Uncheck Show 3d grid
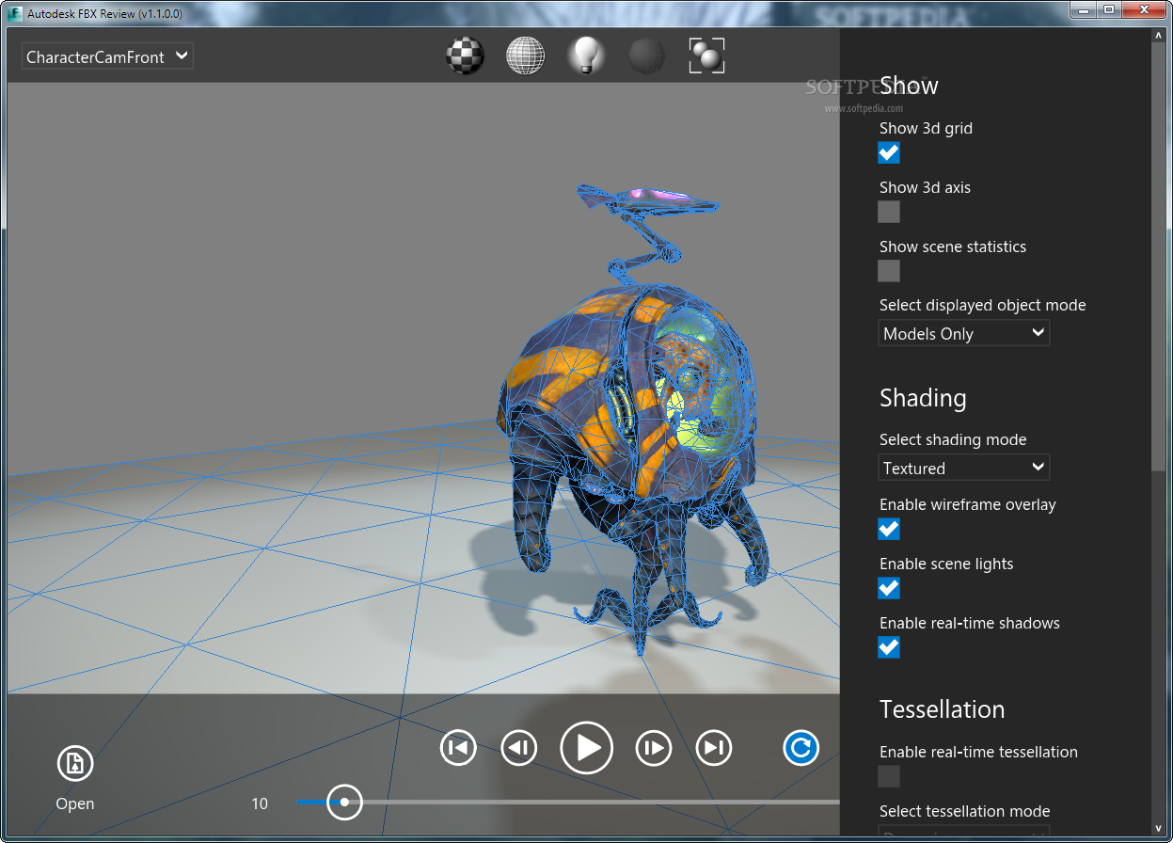 click(889, 152)
